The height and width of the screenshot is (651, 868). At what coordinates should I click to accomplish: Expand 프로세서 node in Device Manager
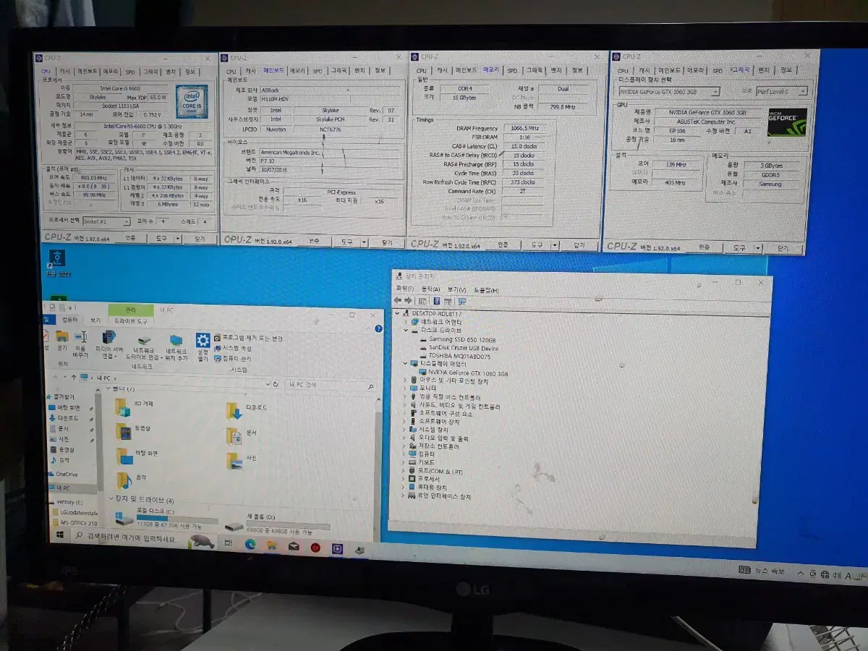(404, 478)
